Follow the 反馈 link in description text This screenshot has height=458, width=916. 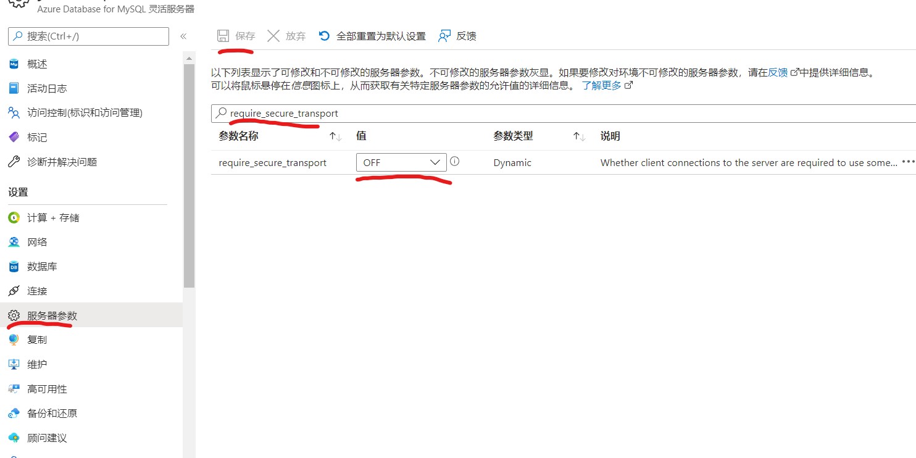778,72
